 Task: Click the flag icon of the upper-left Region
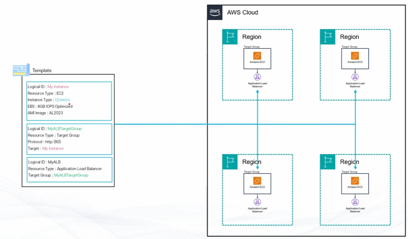[x=230, y=37]
